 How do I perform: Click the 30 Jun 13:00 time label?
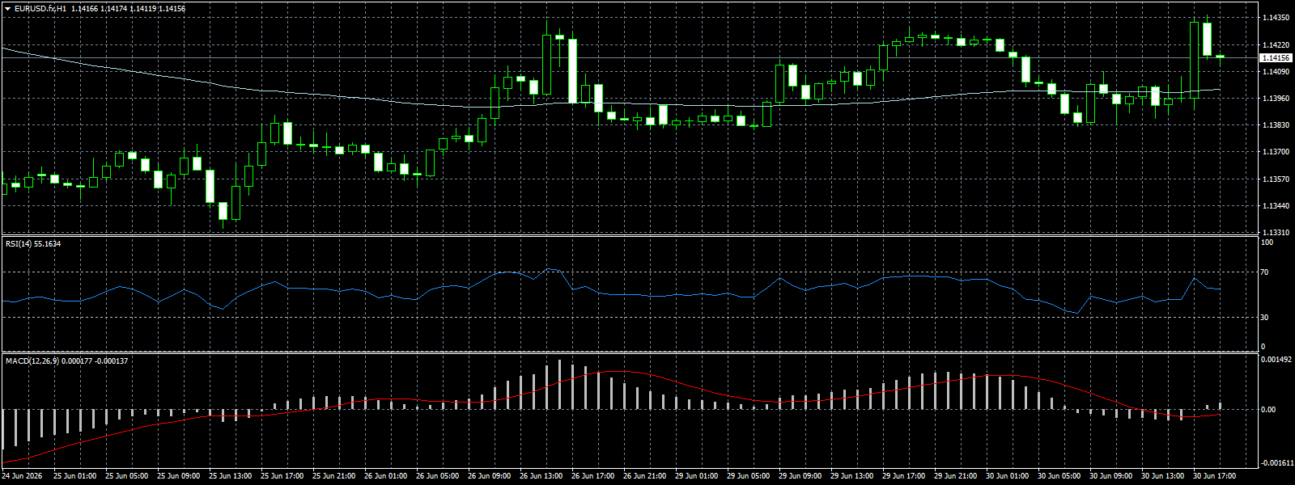[x=1162, y=476]
